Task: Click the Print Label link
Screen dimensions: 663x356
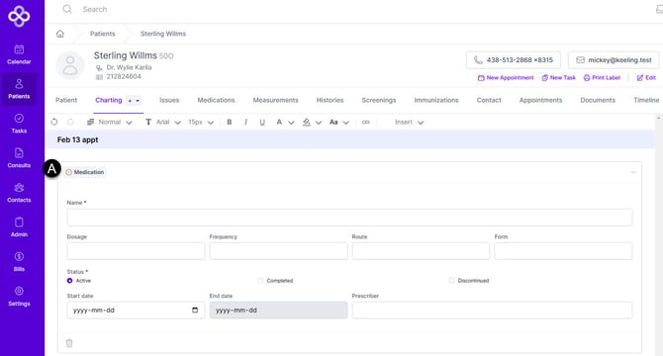Action: 602,78
